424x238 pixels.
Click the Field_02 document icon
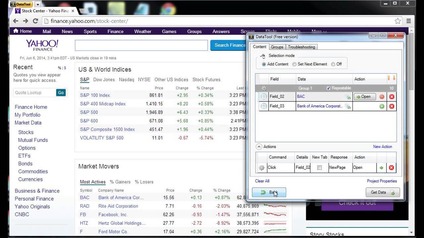264,97
